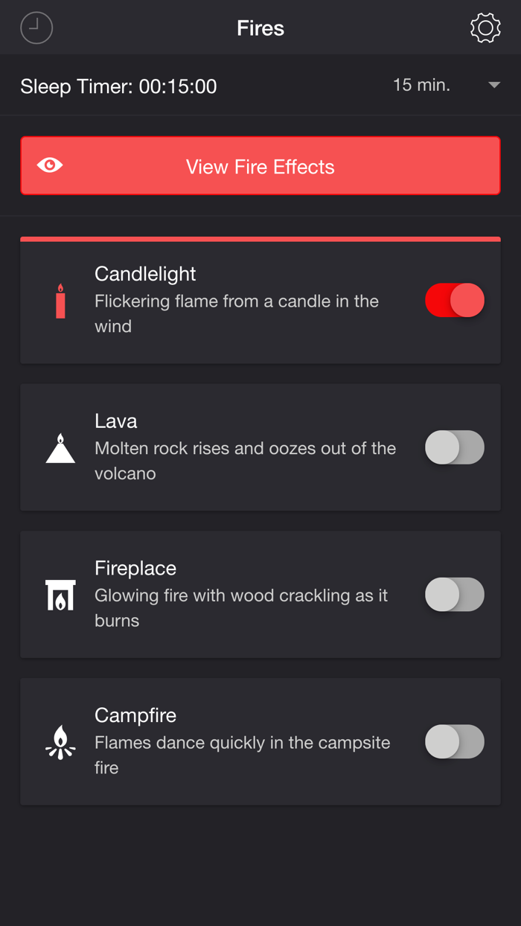Tap the Fires title at the top
Image resolution: width=521 pixels, height=926 pixels.
coord(260,28)
